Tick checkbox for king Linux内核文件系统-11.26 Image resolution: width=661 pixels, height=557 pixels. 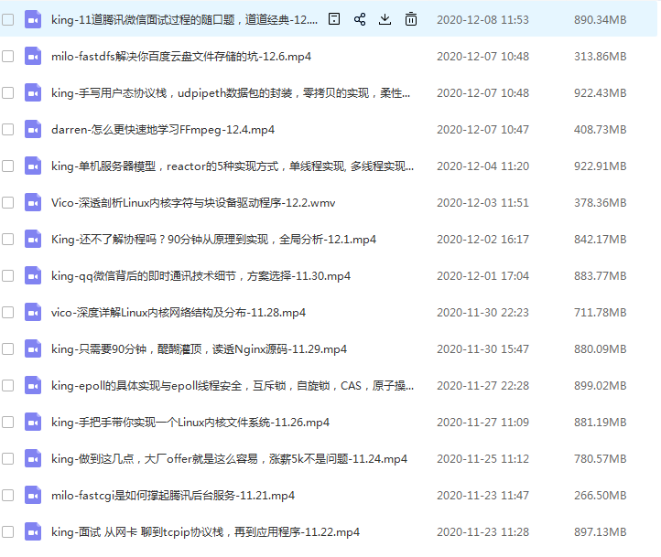click(7, 422)
